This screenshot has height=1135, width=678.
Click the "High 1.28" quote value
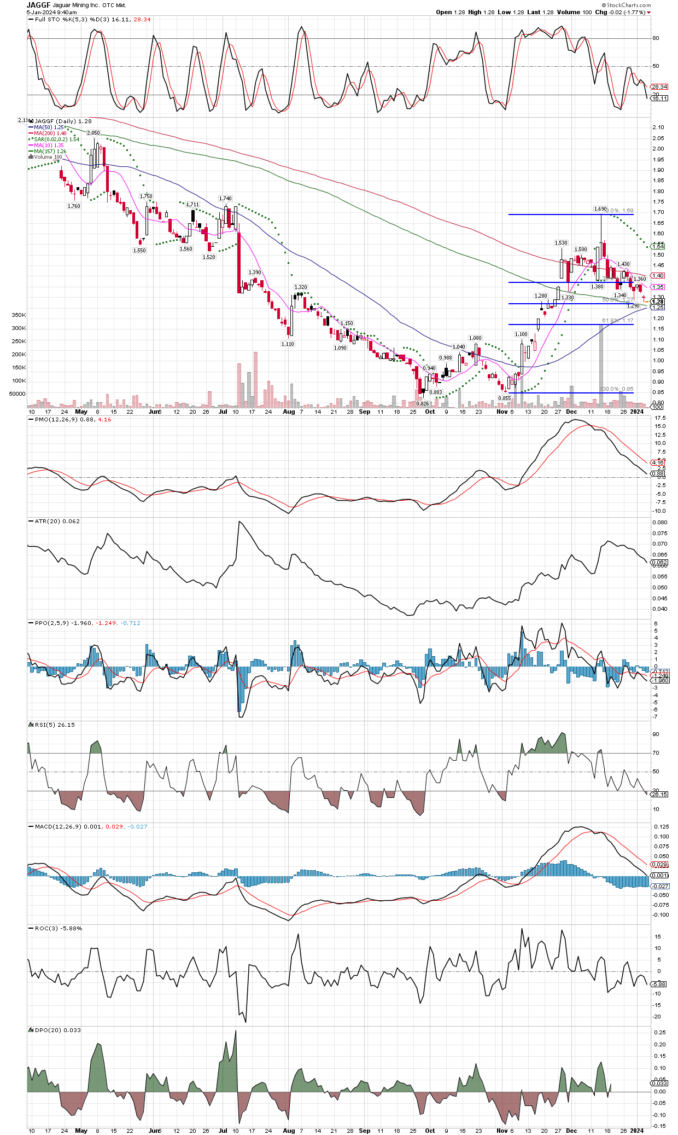(x=481, y=12)
